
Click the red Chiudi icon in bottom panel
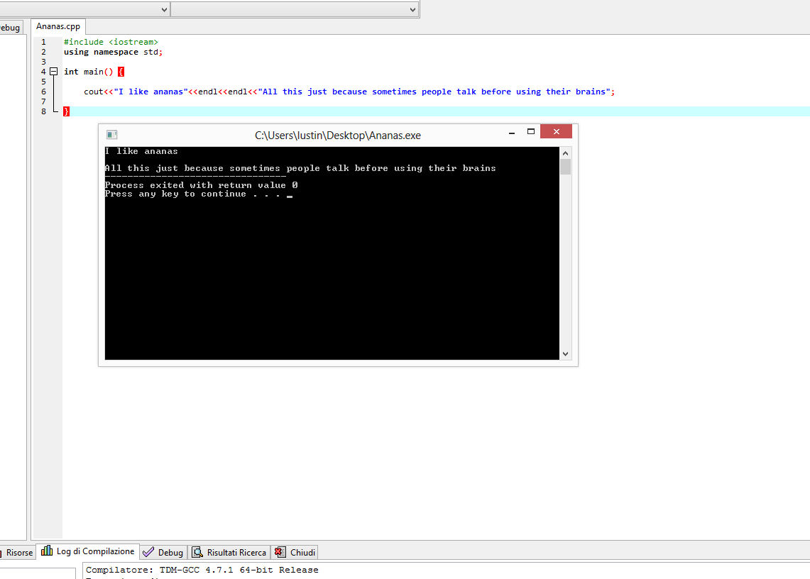[x=280, y=552]
